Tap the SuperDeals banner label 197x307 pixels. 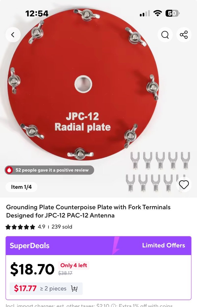[30, 246]
